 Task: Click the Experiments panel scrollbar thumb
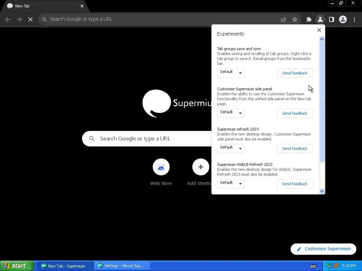tap(322, 102)
